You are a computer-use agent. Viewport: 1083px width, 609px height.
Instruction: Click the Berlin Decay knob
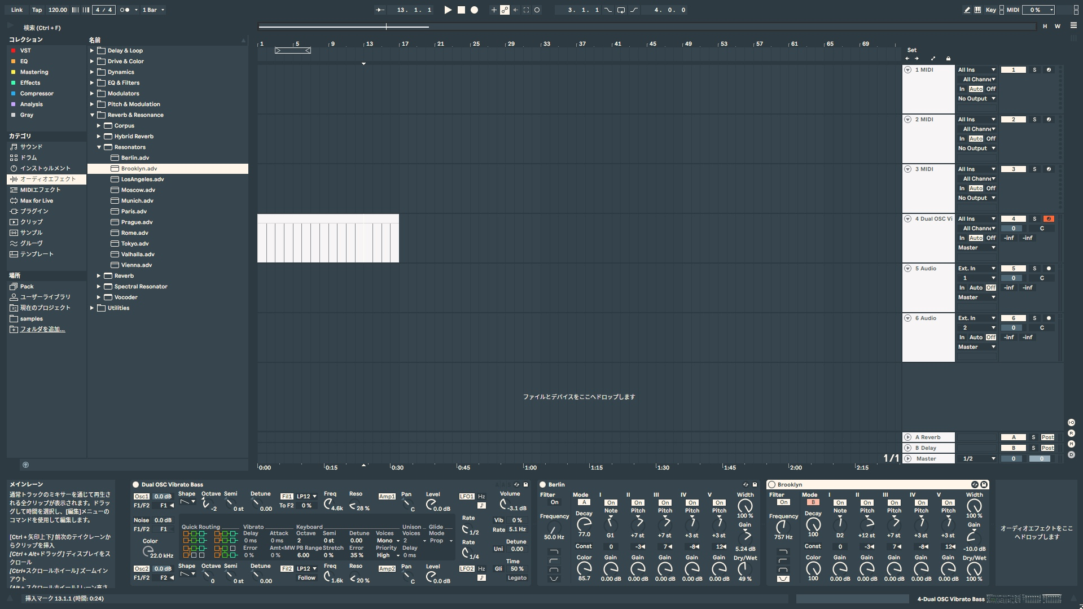click(x=584, y=524)
